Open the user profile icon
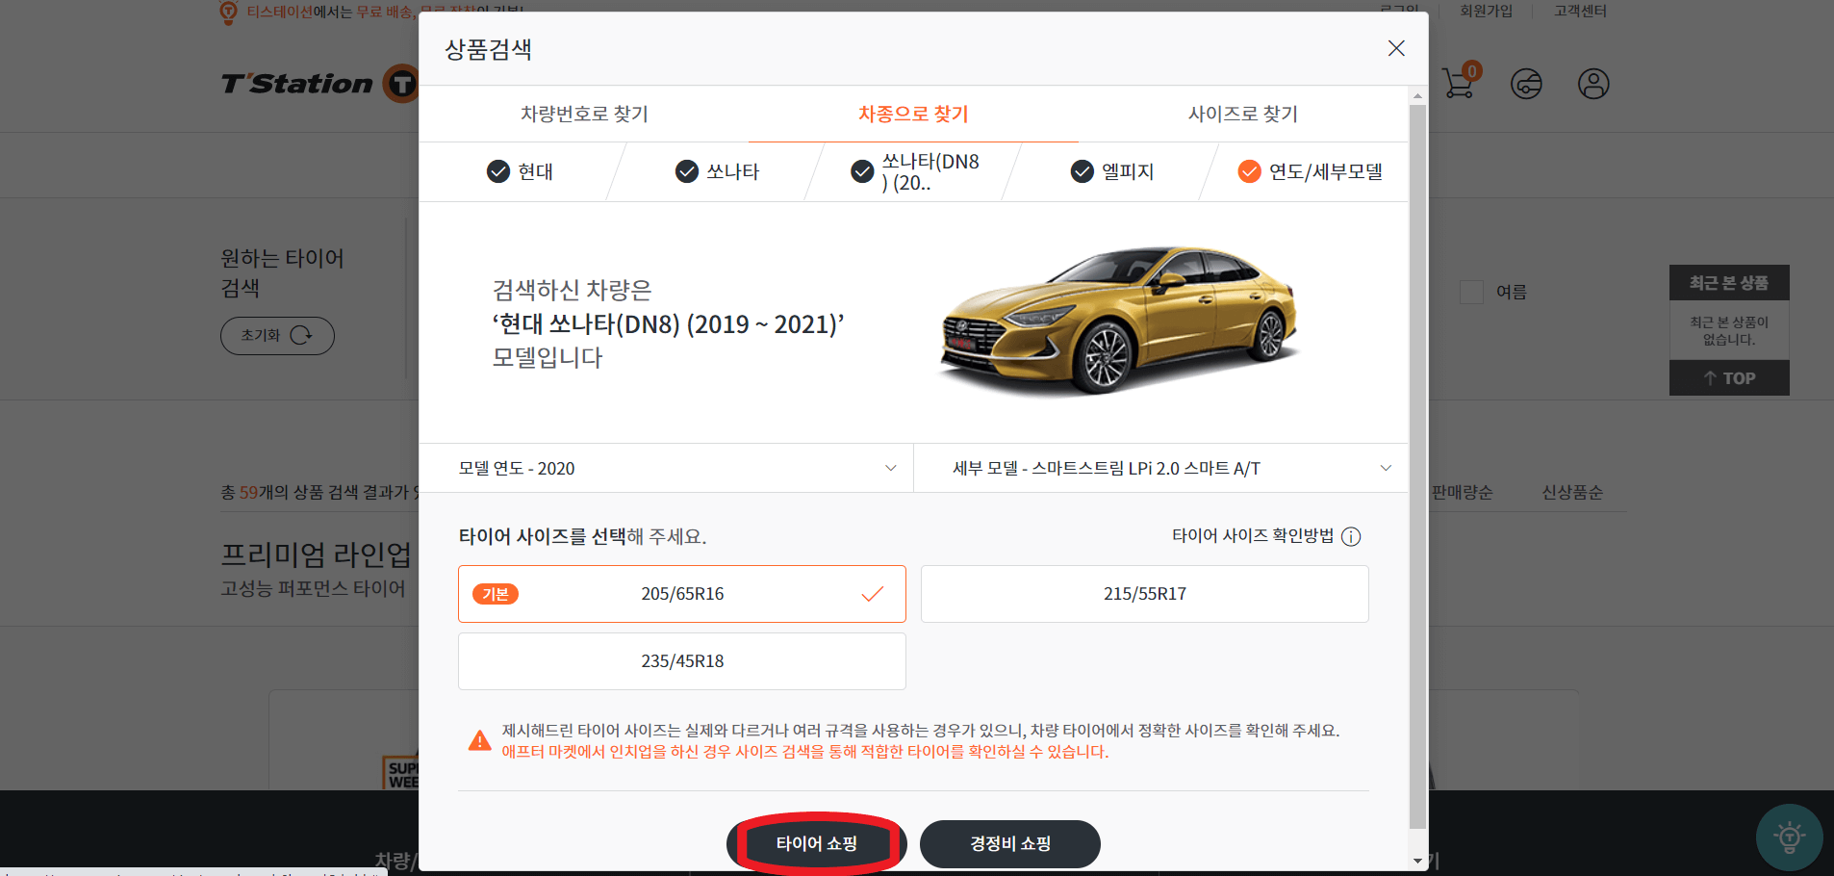This screenshot has width=1834, height=876. coord(1593,84)
